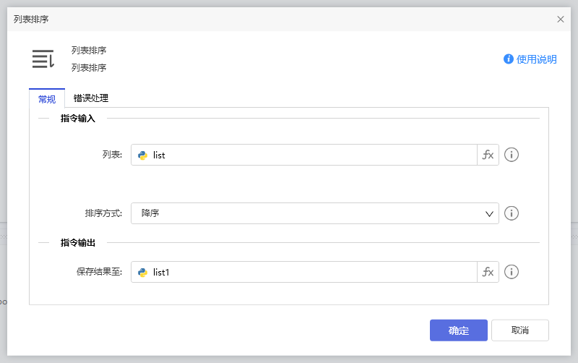Click the Python icon in the 保存结果至 field

pyautogui.click(x=143, y=272)
